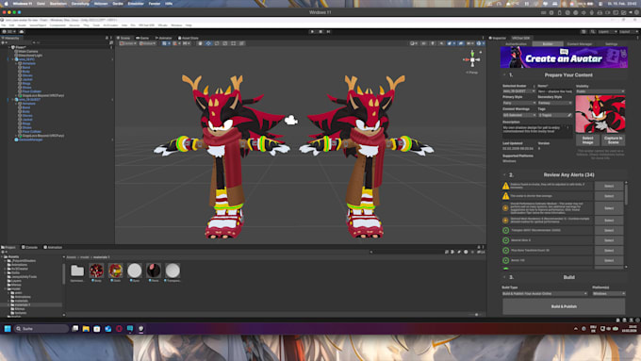The image size is (641, 361).
Task: Switch to the Game tab
Action: pyautogui.click(x=142, y=38)
